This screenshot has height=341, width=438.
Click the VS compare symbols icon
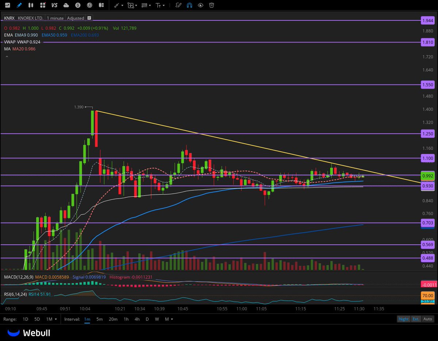point(54,5)
